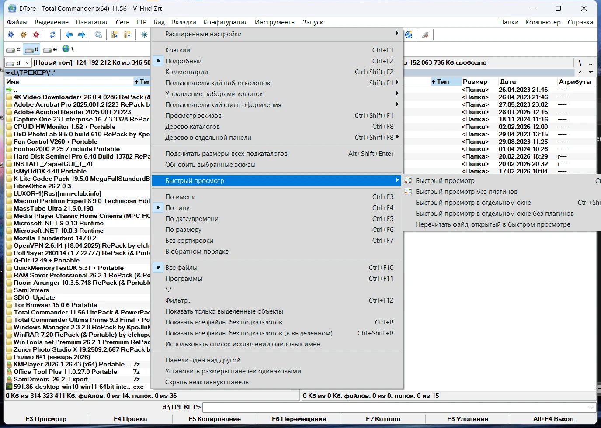Choose Быстрый просмотр без плагинов
Viewport: 601px width, 428px height.
466,192
